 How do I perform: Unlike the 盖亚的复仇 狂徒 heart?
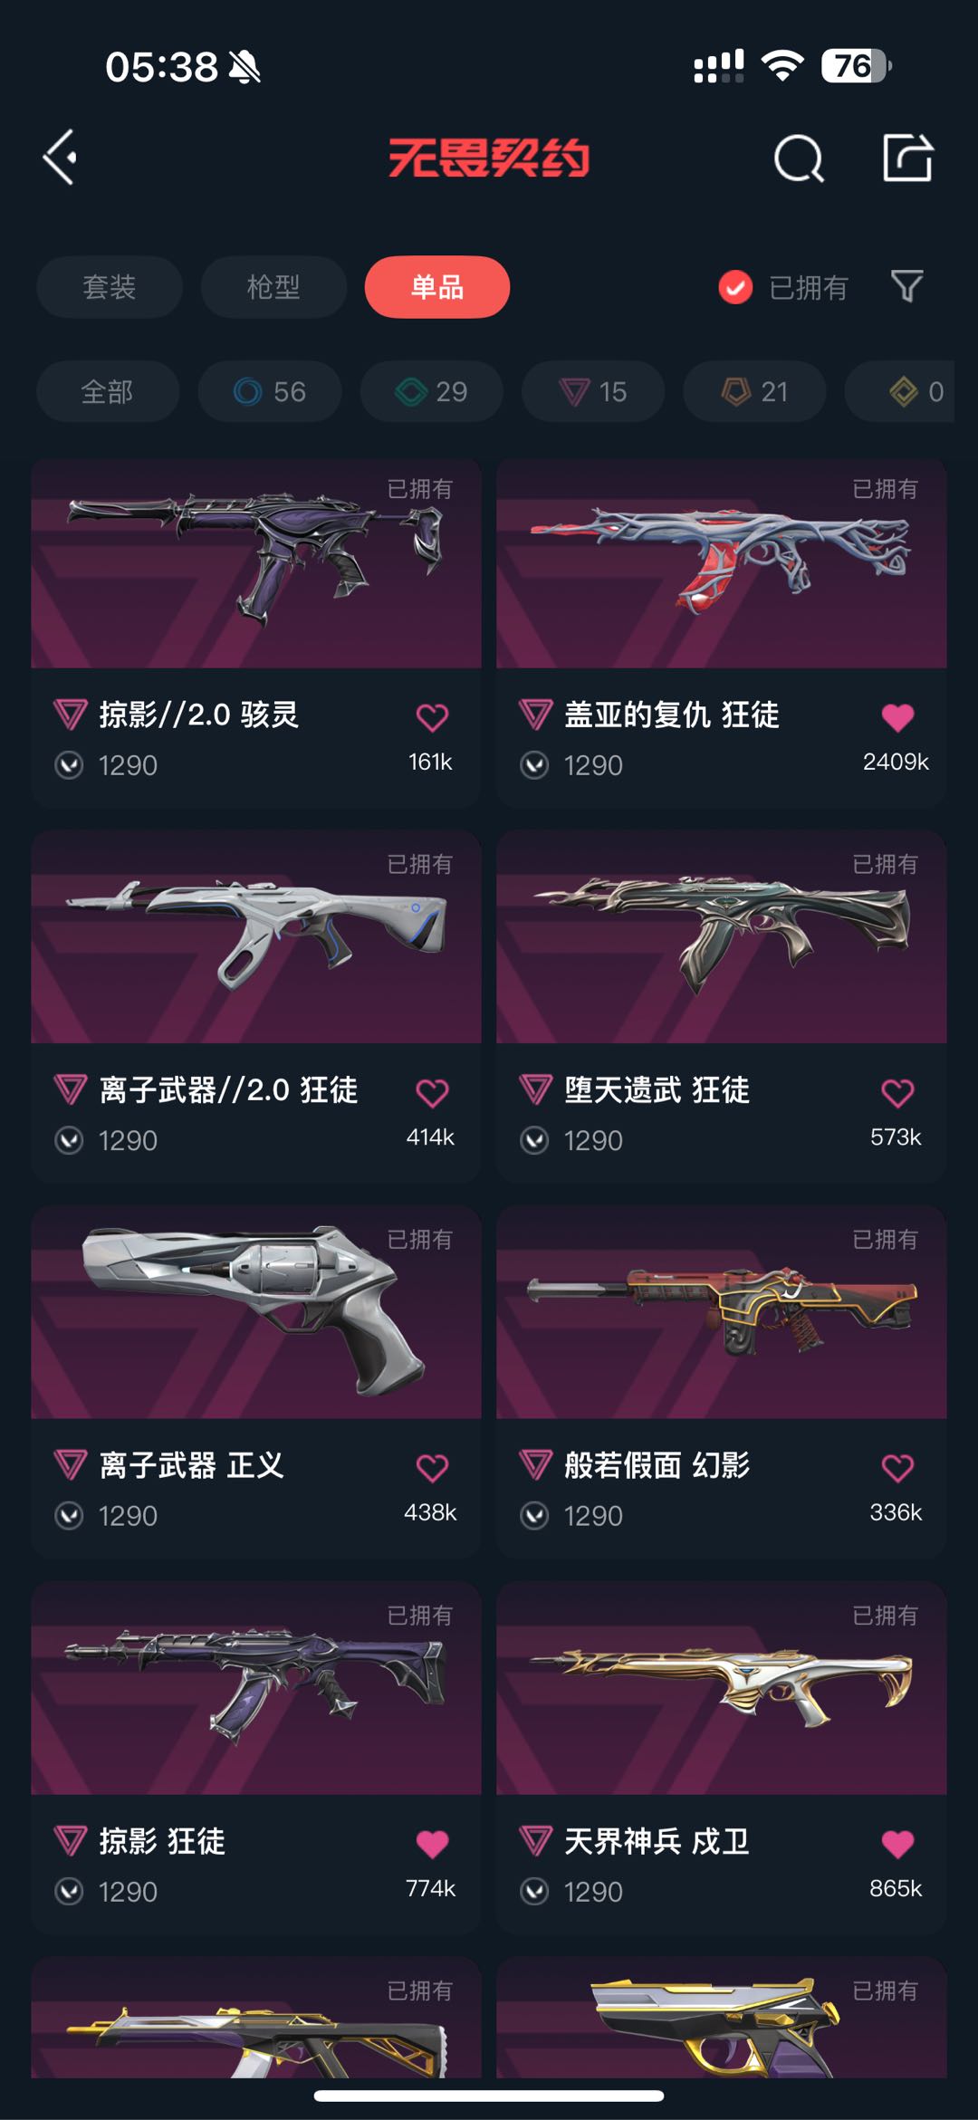tap(897, 717)
